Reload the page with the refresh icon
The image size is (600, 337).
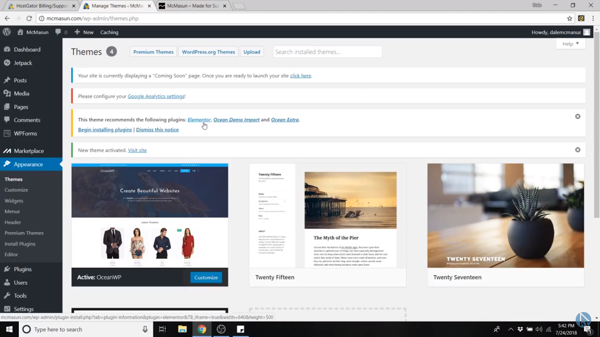click(29, 18)
